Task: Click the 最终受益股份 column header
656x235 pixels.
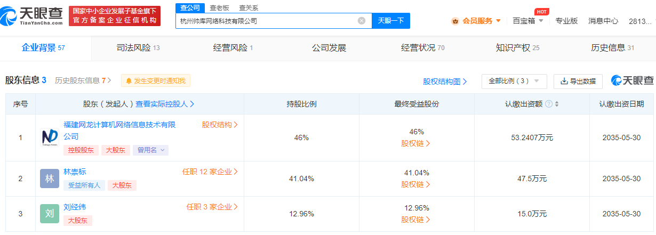Action: pyautogui.click(x=417, y=104)
